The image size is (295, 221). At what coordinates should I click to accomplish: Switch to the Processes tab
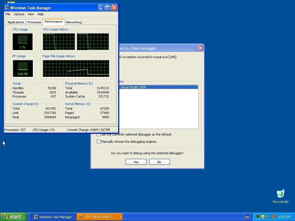34,22
